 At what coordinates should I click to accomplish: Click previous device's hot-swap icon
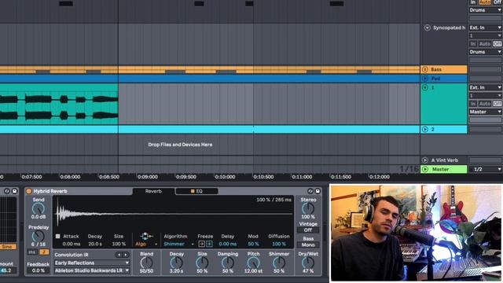pos(7,191)
